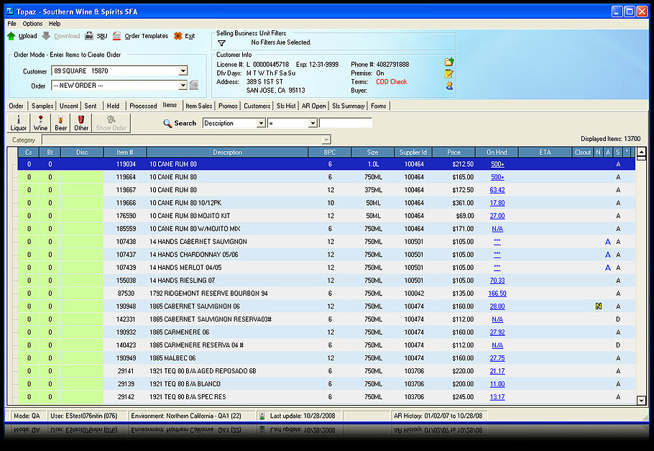Click the order details icon beside the Order combo
This screenshot has width=654, height=451.
193,85
